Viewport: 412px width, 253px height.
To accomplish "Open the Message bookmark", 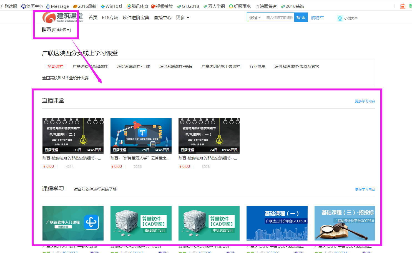I will pos(57,6).
